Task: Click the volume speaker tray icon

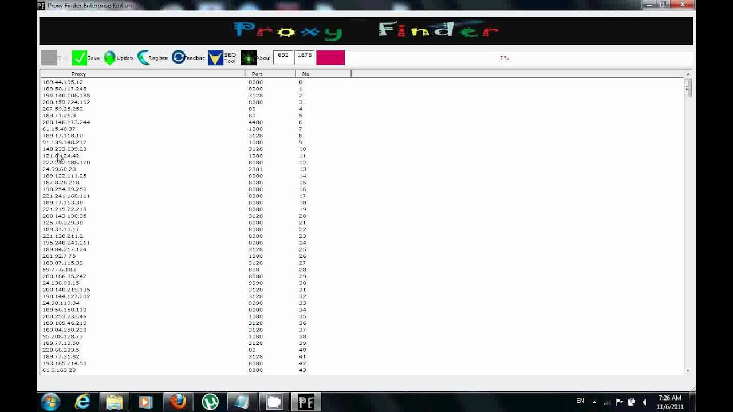Action: (x=644, y=402)
